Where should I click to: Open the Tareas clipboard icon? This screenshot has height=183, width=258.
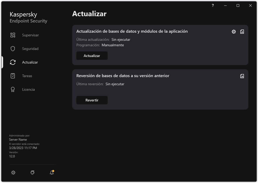[x=13, y=76]
